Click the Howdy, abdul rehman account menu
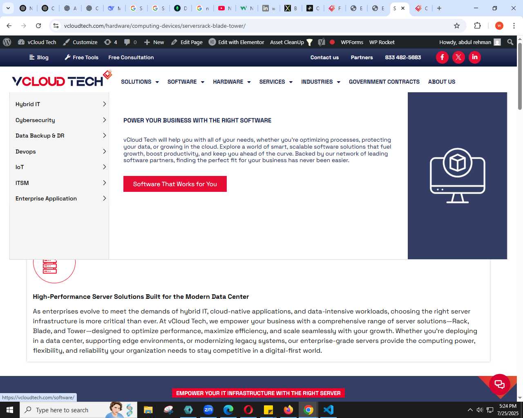The height and width of the screenshot is (418, 523). coord(470,42)
